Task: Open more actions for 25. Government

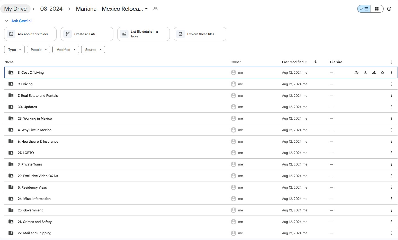Action: [391, 210]
